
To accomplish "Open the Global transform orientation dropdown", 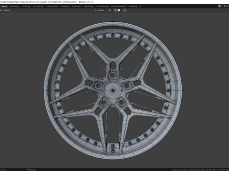I will (x=102, y=10).
